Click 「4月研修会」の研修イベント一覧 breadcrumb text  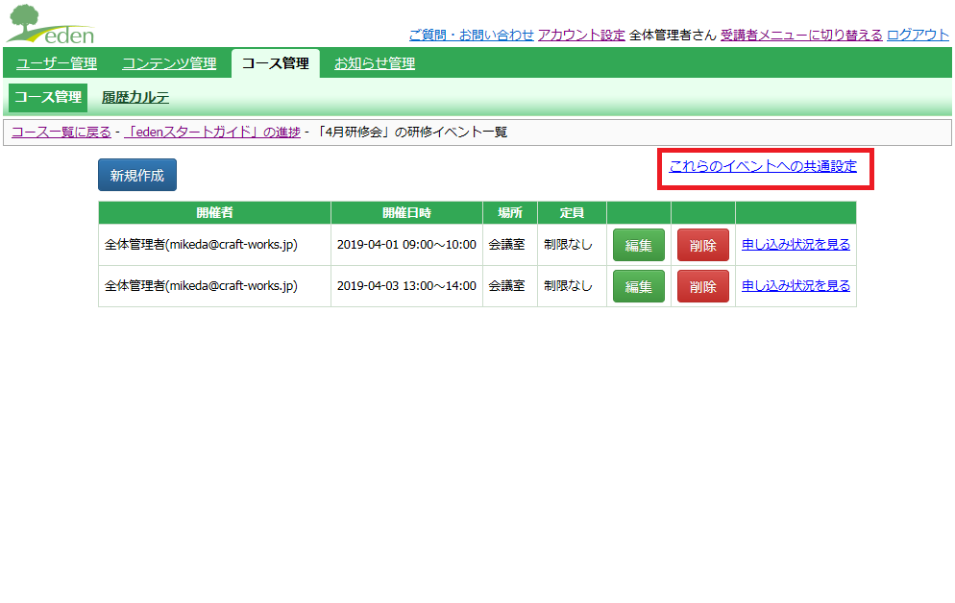click(x=412, y=133)
